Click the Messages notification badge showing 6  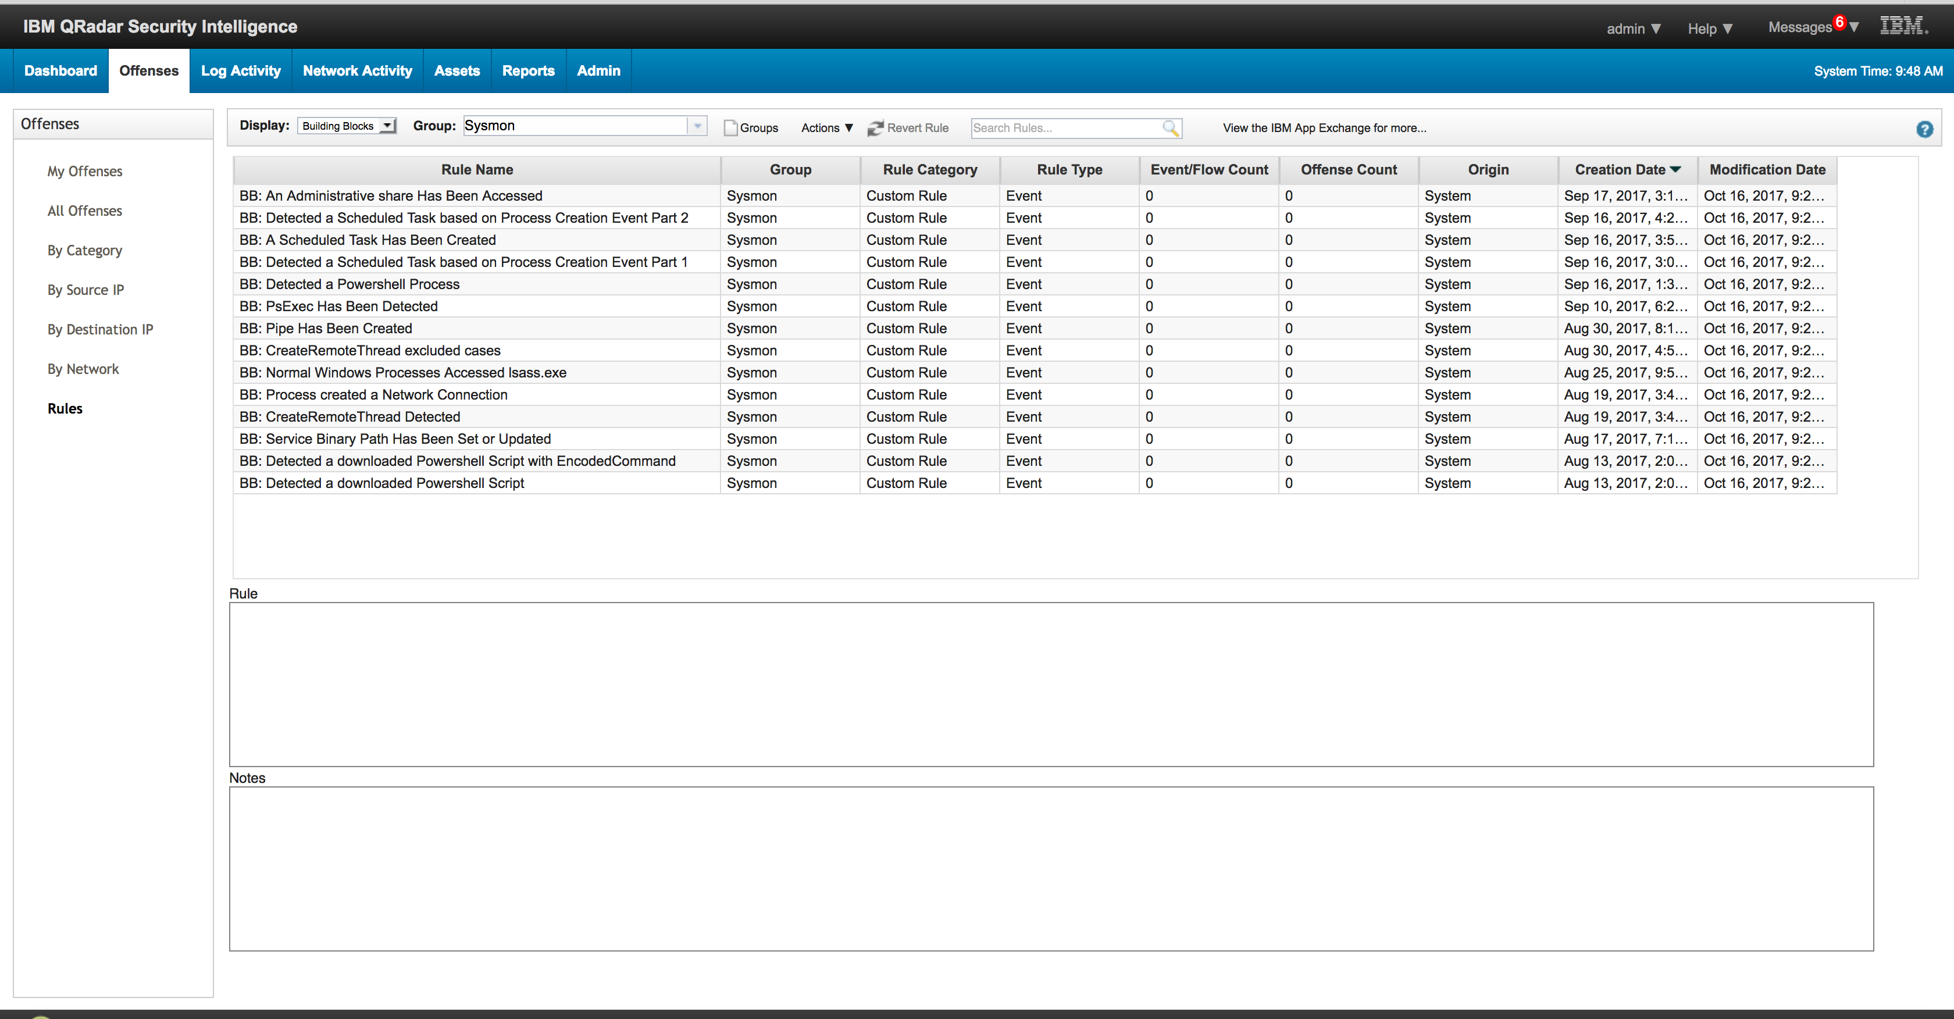click(1840, 22)
